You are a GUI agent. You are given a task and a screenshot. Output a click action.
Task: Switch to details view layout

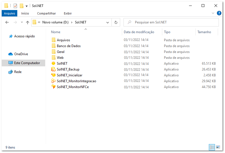[212, 147]
